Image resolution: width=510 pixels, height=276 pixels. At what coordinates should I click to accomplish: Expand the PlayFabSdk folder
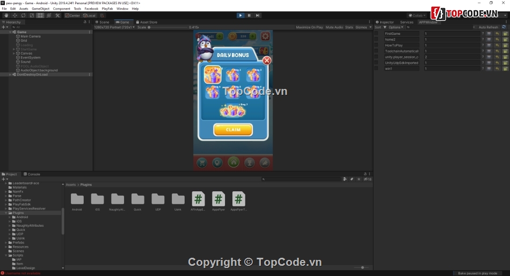coord(6,204)
